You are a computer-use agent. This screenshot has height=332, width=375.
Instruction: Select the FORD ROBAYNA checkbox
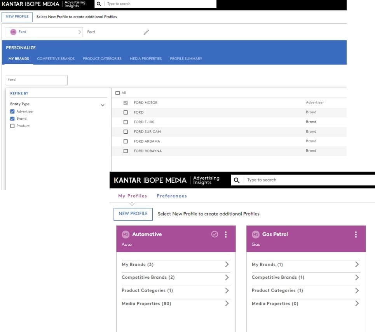click(x=126, y=151)
